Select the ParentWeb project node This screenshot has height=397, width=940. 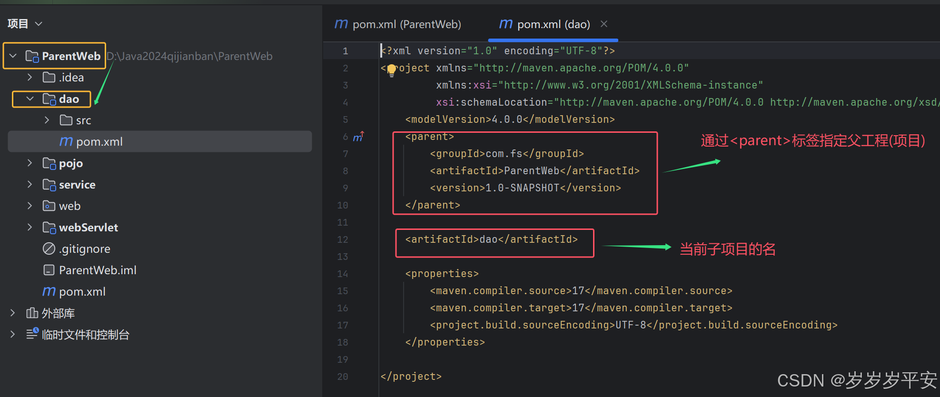[x=71, y=56]
